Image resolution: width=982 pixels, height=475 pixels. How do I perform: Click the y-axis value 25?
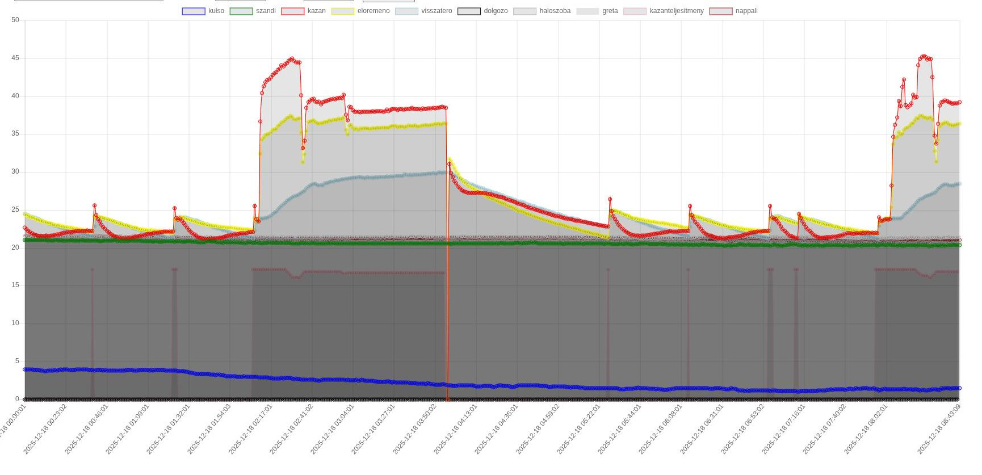click(x=15, y=210)
